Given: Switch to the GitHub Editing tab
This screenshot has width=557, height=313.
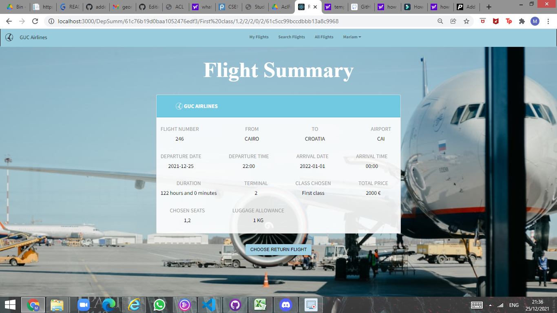Looking at the screenshot, I should click(149, 7).
